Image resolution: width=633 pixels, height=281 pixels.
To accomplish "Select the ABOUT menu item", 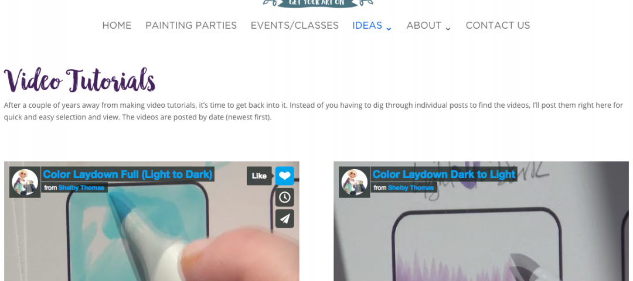I will coord(424,25).
